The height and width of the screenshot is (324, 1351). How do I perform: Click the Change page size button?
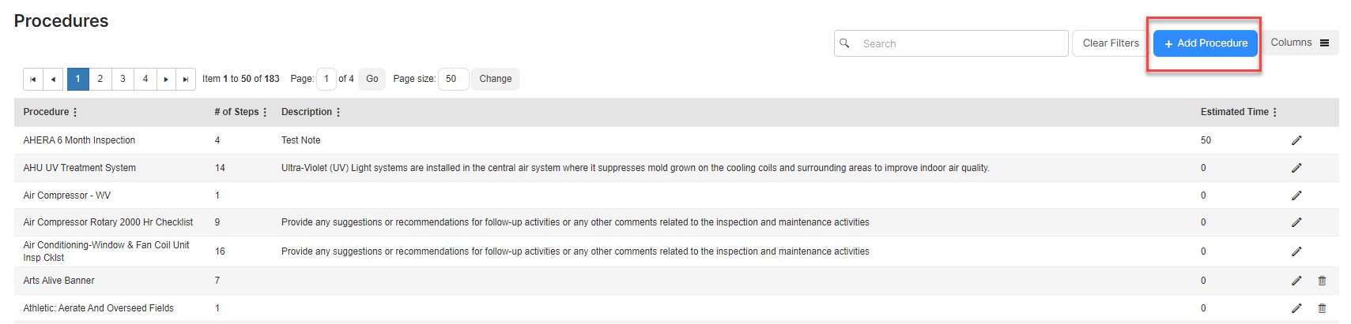tap(496, 79)
